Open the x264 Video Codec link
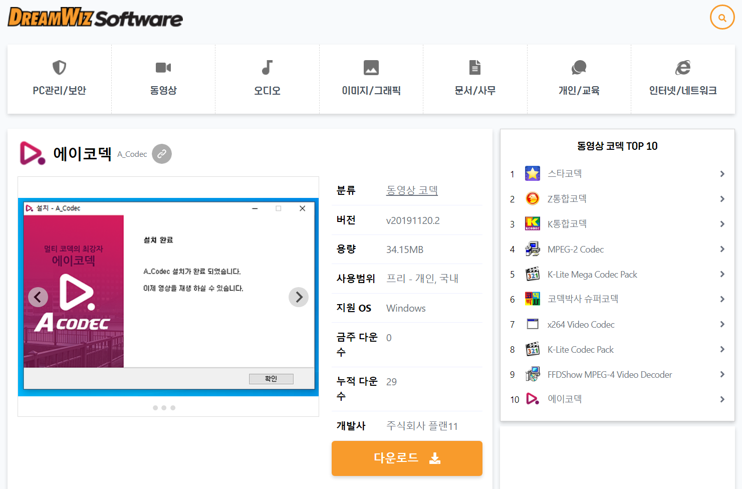The image size is (742, 489). point(581,324)
